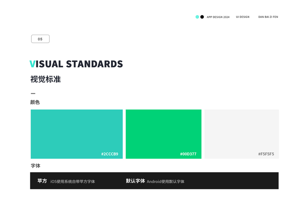Click the 默认字体 font name
Screen dimensions: 306x224
pos(135,181)
